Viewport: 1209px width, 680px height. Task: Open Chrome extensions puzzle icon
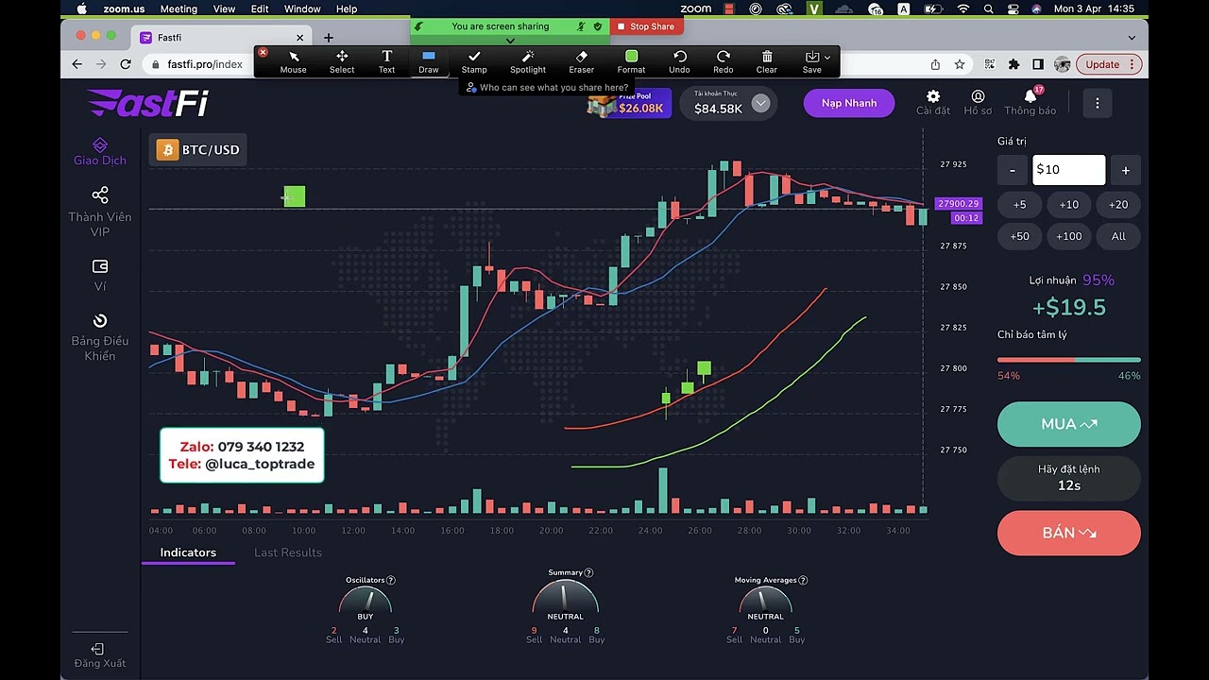[x=1013, y=64]
